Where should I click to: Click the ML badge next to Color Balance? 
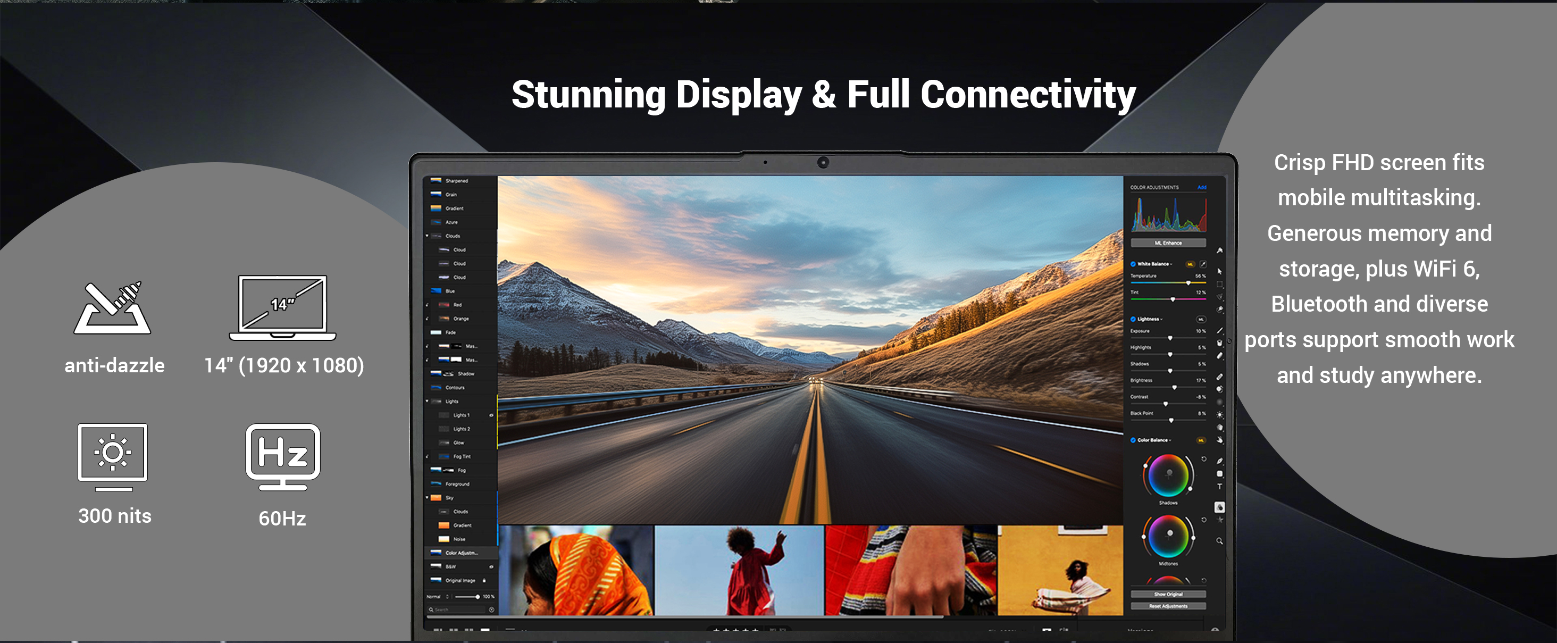tap(1201, 440)
